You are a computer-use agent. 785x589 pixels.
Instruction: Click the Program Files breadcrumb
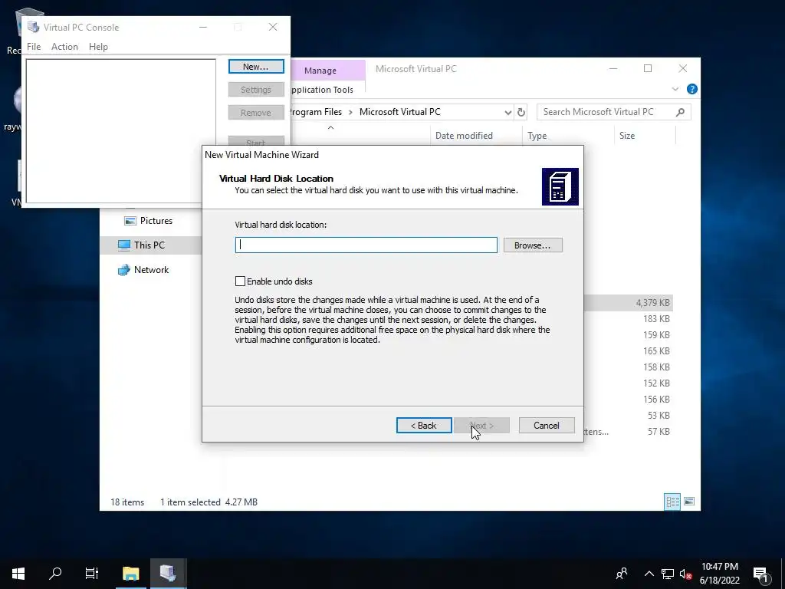tap(317, 112)
